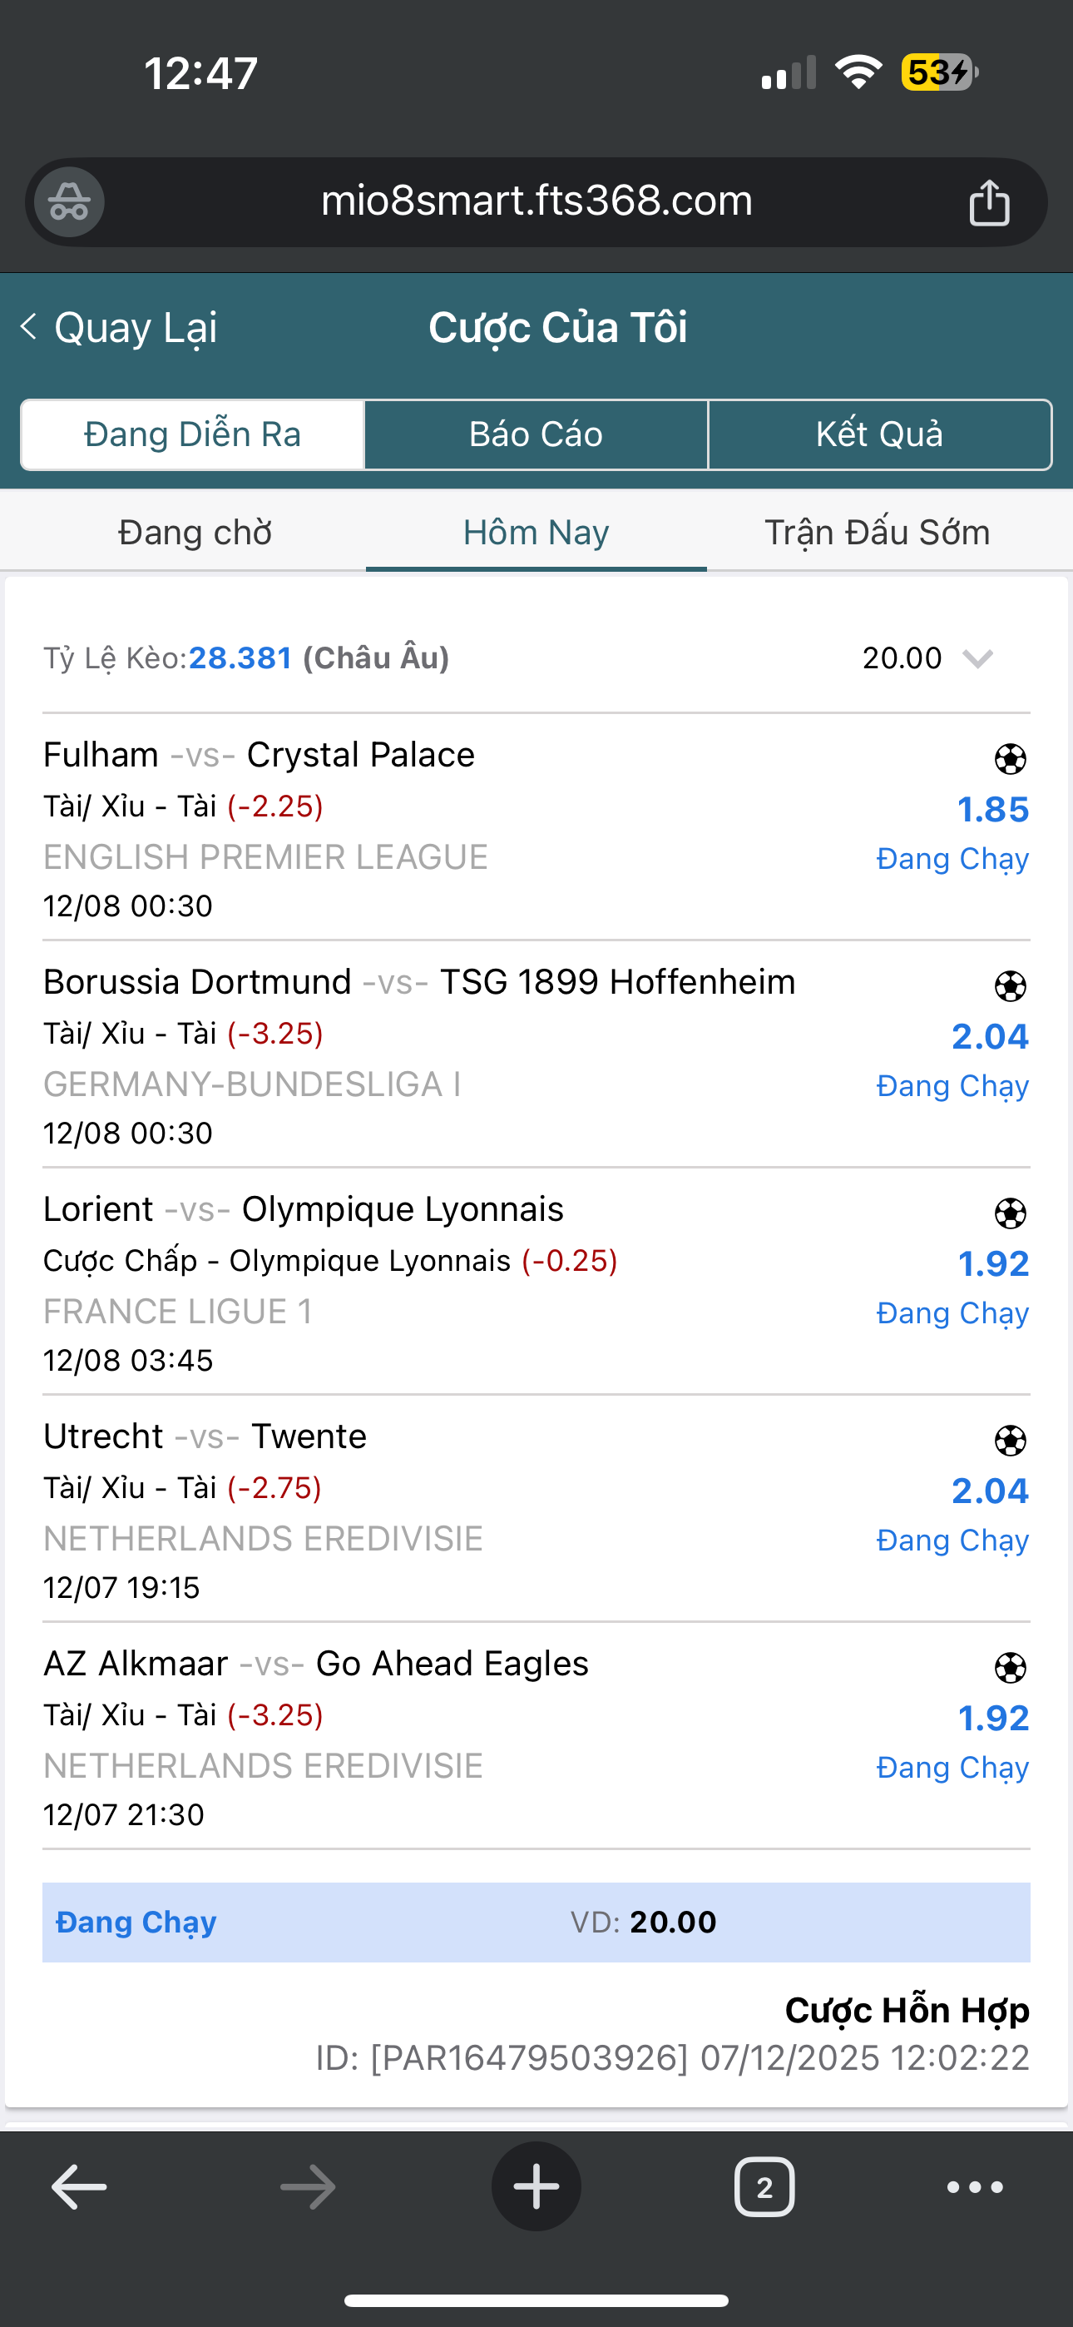Screen dimensions: 1073x2327
Task: Switch to the Báo Cáo tab
Action: [536, 434]
